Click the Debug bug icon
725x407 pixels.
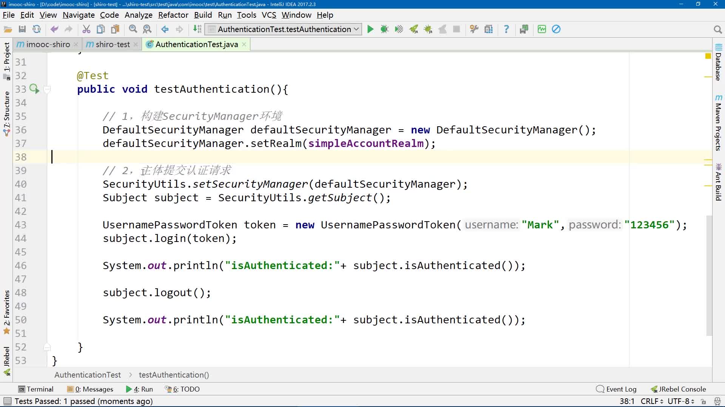click(384, 29)
